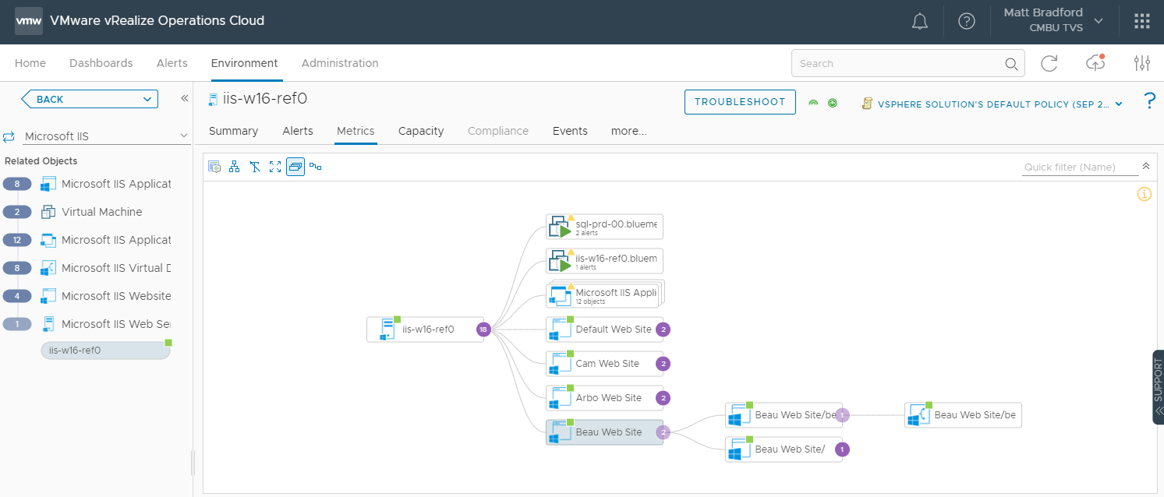Switch to the Capacity tab
Image resolution: width=1164 pixels, height=497 pixels.
pos(420,131)
